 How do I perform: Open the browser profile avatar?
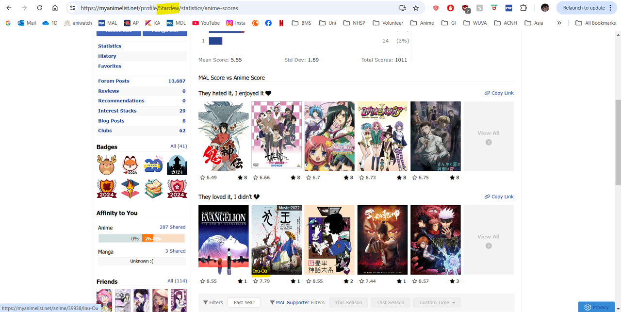click(x=545, y=8)
